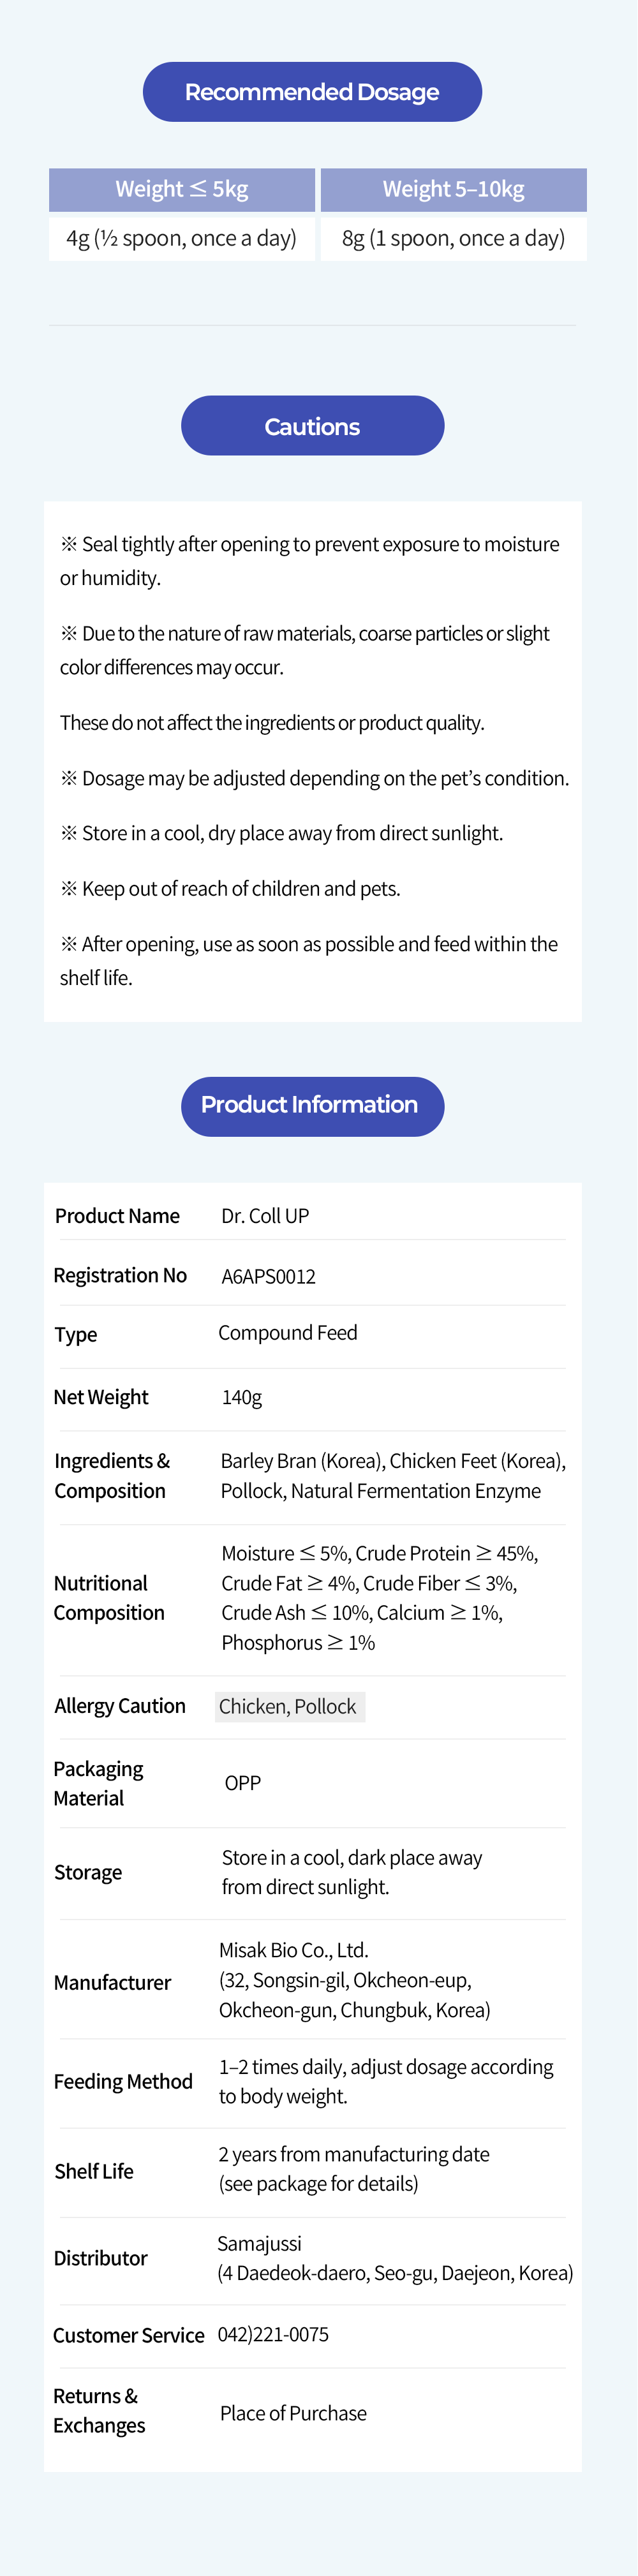Click registration number A6APS0012
This screenshot has height=2576, width=638.
click(268, 1276)
